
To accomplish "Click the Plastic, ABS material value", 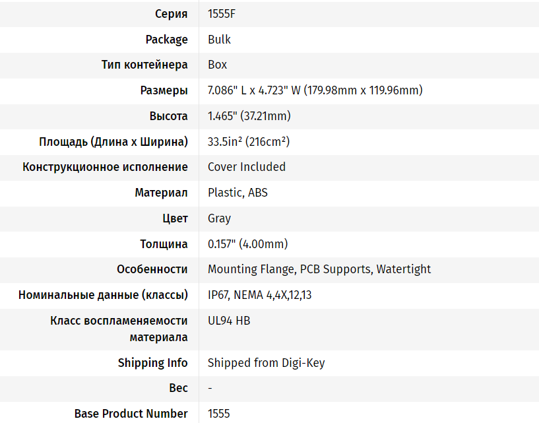I will [238, 193].
